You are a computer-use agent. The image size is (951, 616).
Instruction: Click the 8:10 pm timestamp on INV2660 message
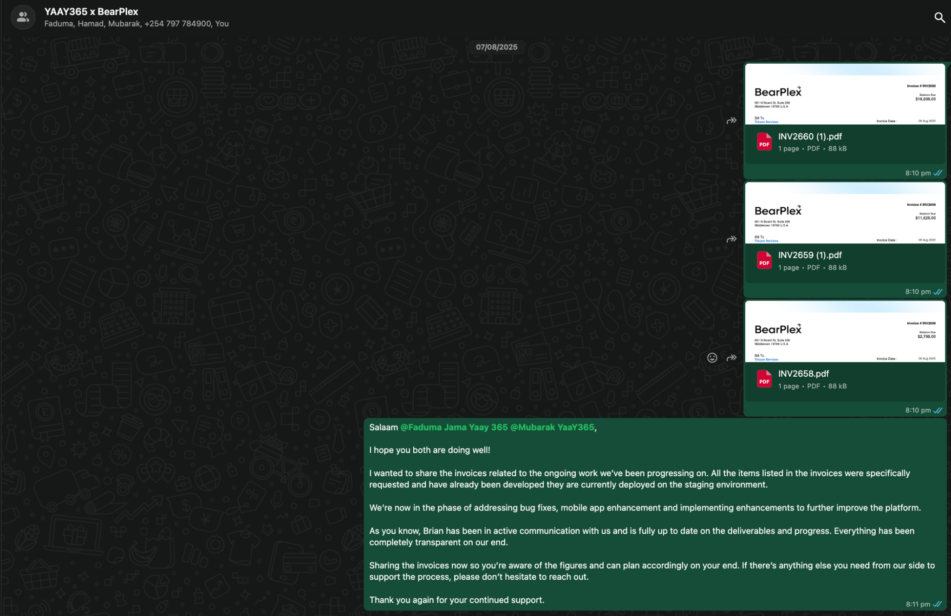[x=918, y=173]
